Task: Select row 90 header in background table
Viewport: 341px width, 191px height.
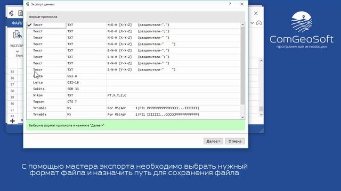Action: 12,104
